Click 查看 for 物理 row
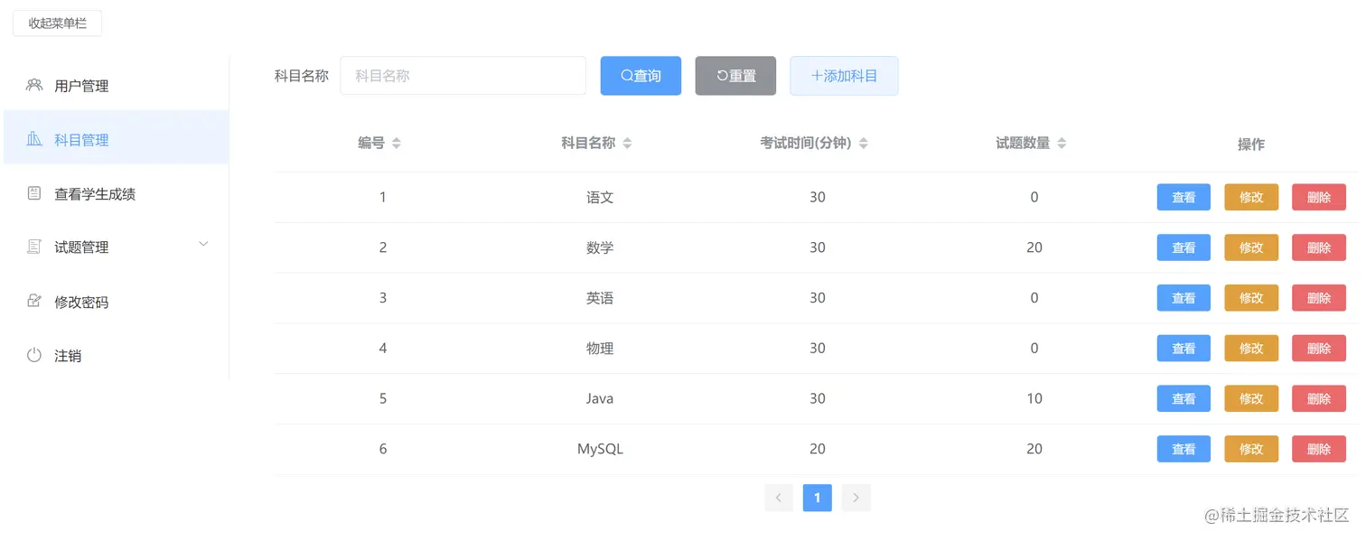This screenshot has height=541, width=1366. (x=1184, y=348)
